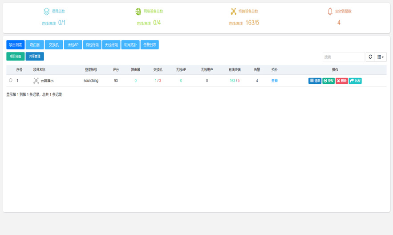Viewport: 393px width, 235px height.
Task: Click the 查看 topology link
Action: click(275, 81)
